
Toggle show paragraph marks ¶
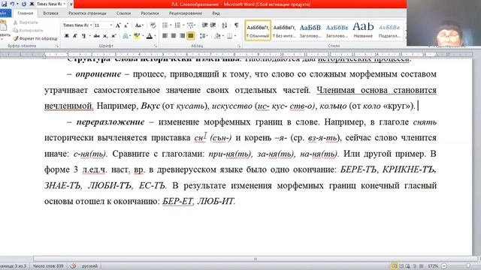coord(236,25)
